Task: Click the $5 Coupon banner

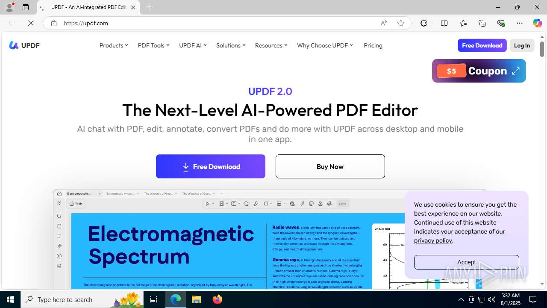Action: pos(479,71)
